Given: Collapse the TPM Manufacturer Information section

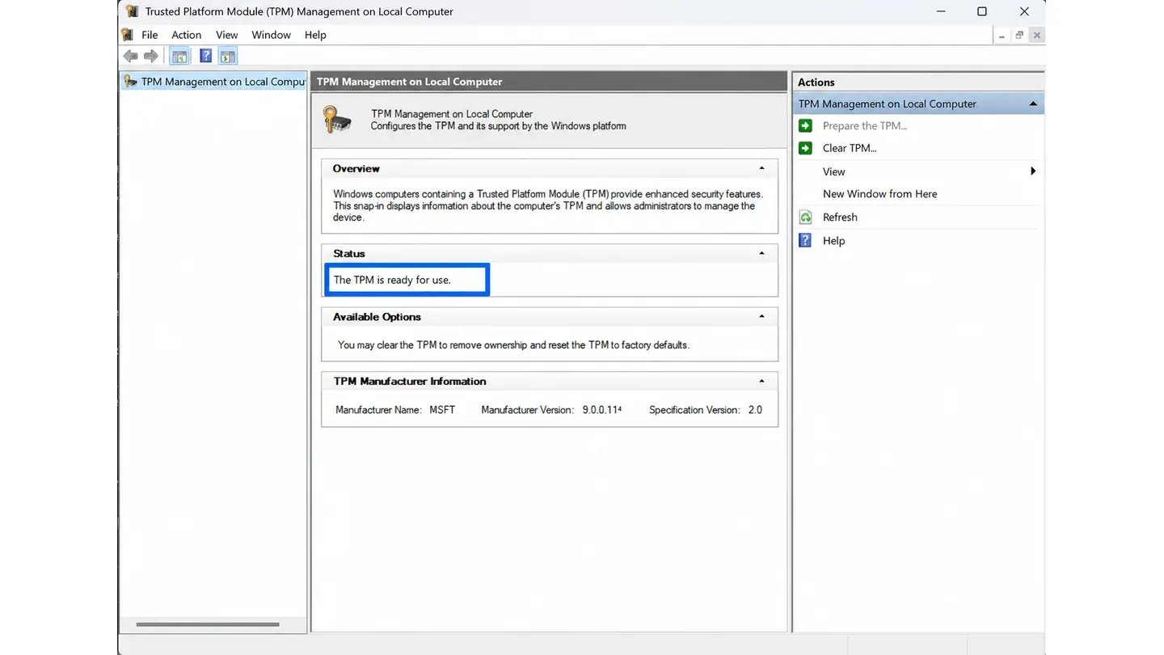Looking at the screenshot, I should [761, 381].
